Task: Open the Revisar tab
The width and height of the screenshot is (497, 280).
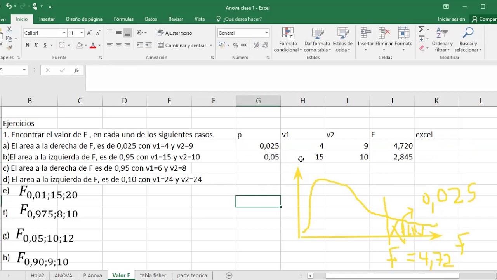Action: click(x=176, y=19)
